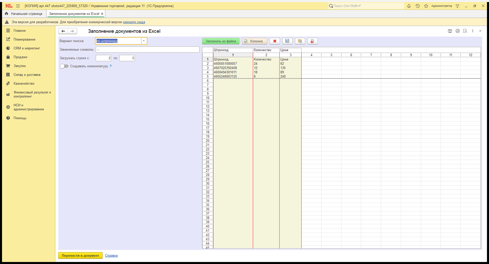Open the Казначейство section
Image resolution: width=489 pixels, height=264 pixels.
pos(24,84)
